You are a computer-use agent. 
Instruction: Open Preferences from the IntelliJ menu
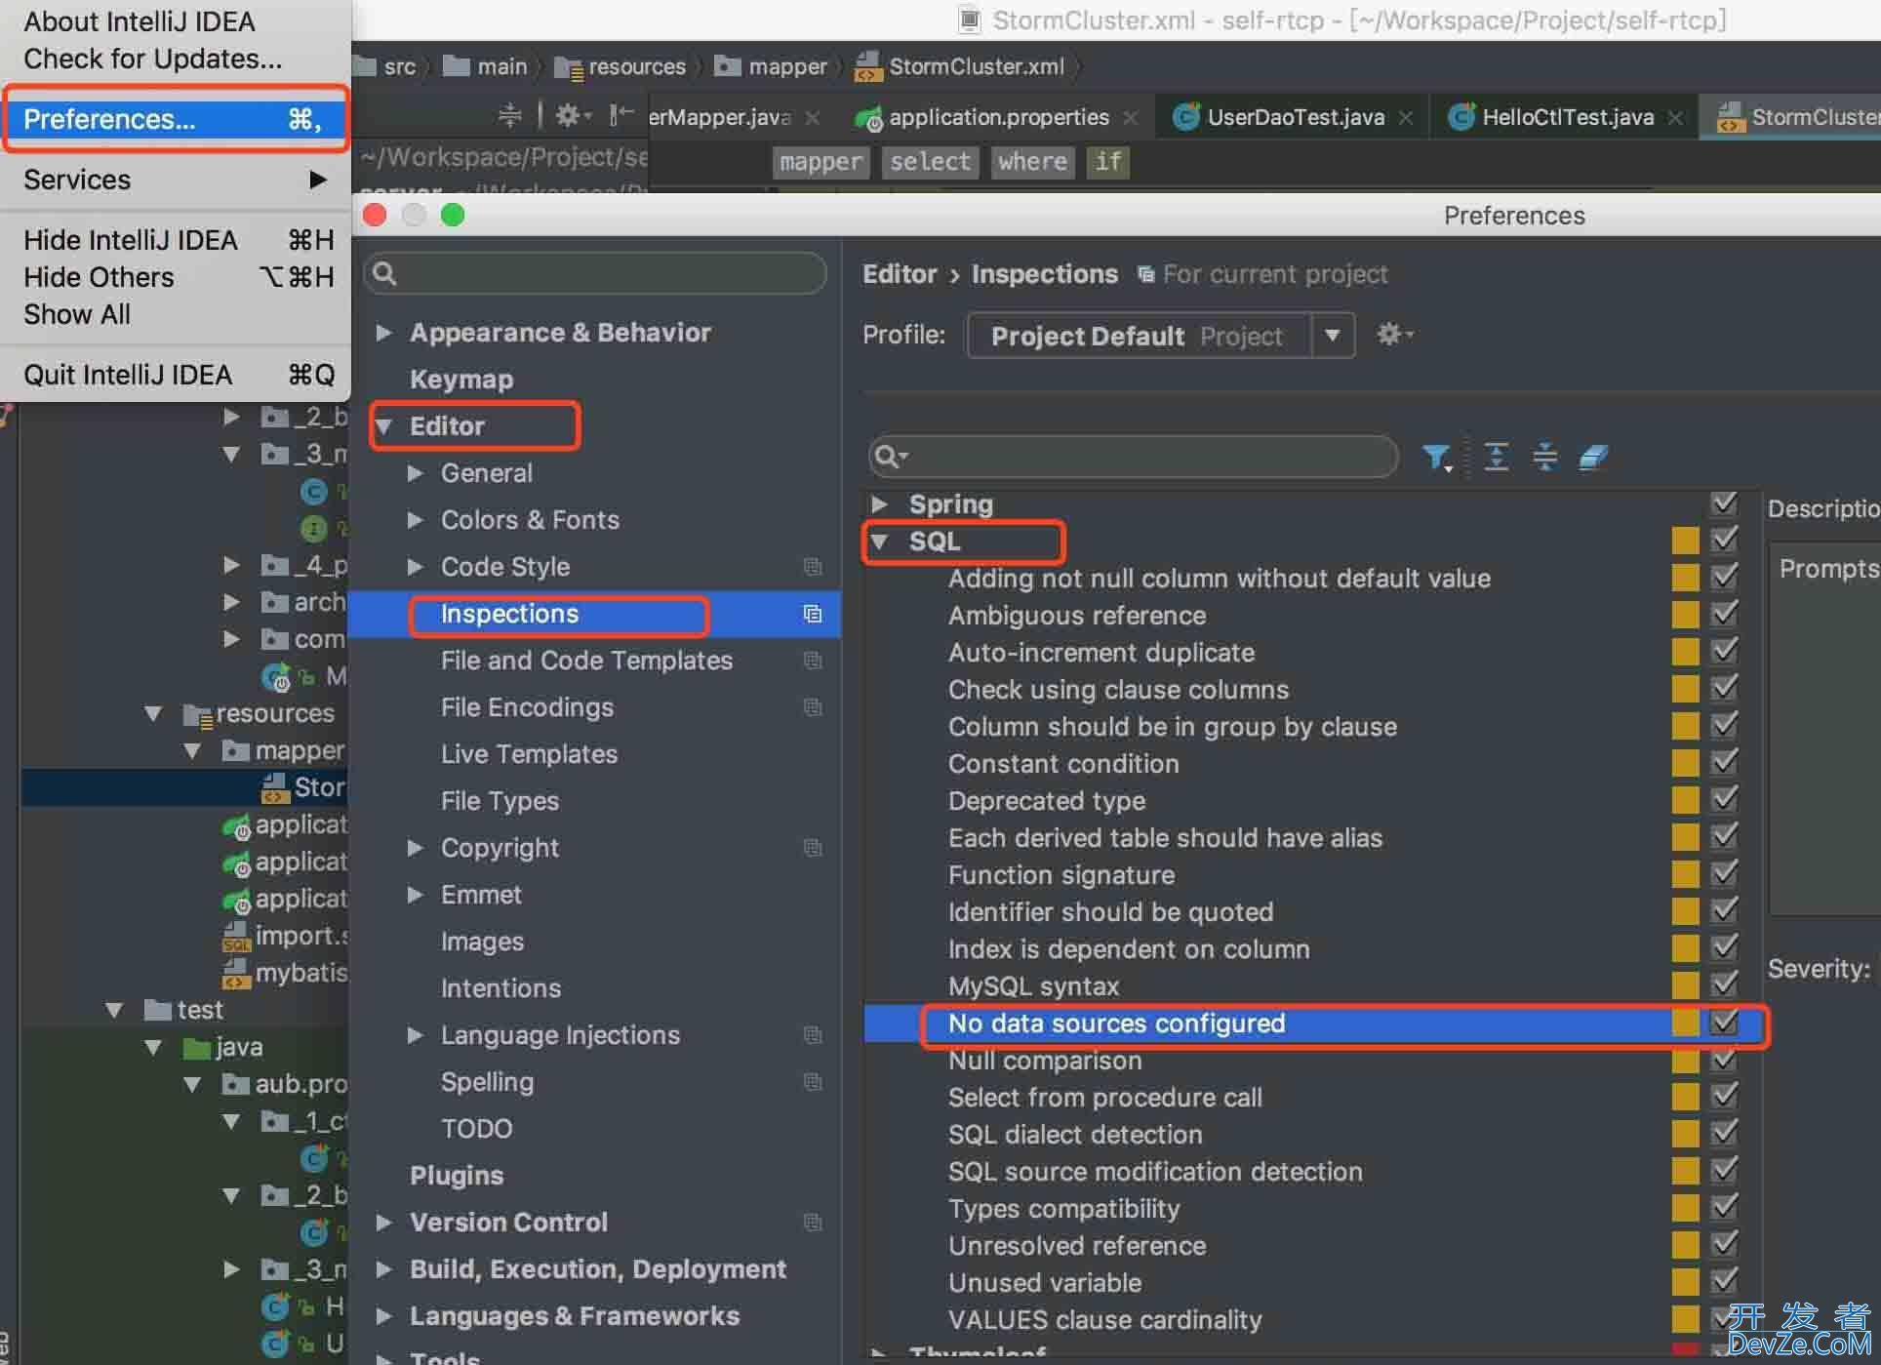(176, 119)
